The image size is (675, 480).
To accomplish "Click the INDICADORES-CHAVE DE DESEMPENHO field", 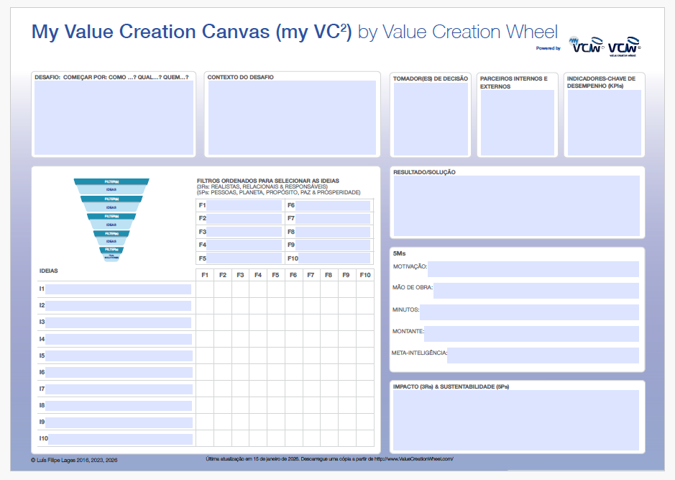I will (605, 123).
